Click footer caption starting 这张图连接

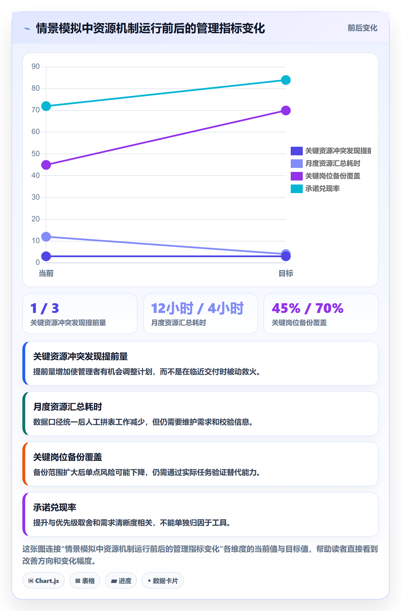[x=200, y=555]
